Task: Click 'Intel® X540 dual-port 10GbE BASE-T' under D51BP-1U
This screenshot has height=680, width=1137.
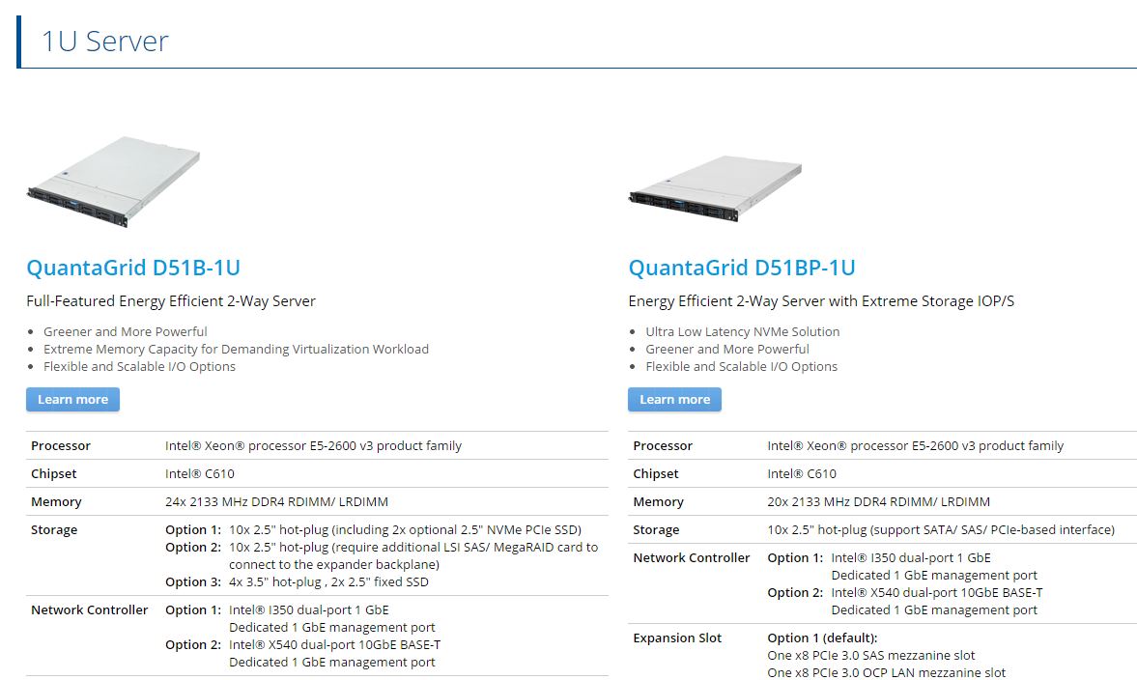Action: (937, 592)
